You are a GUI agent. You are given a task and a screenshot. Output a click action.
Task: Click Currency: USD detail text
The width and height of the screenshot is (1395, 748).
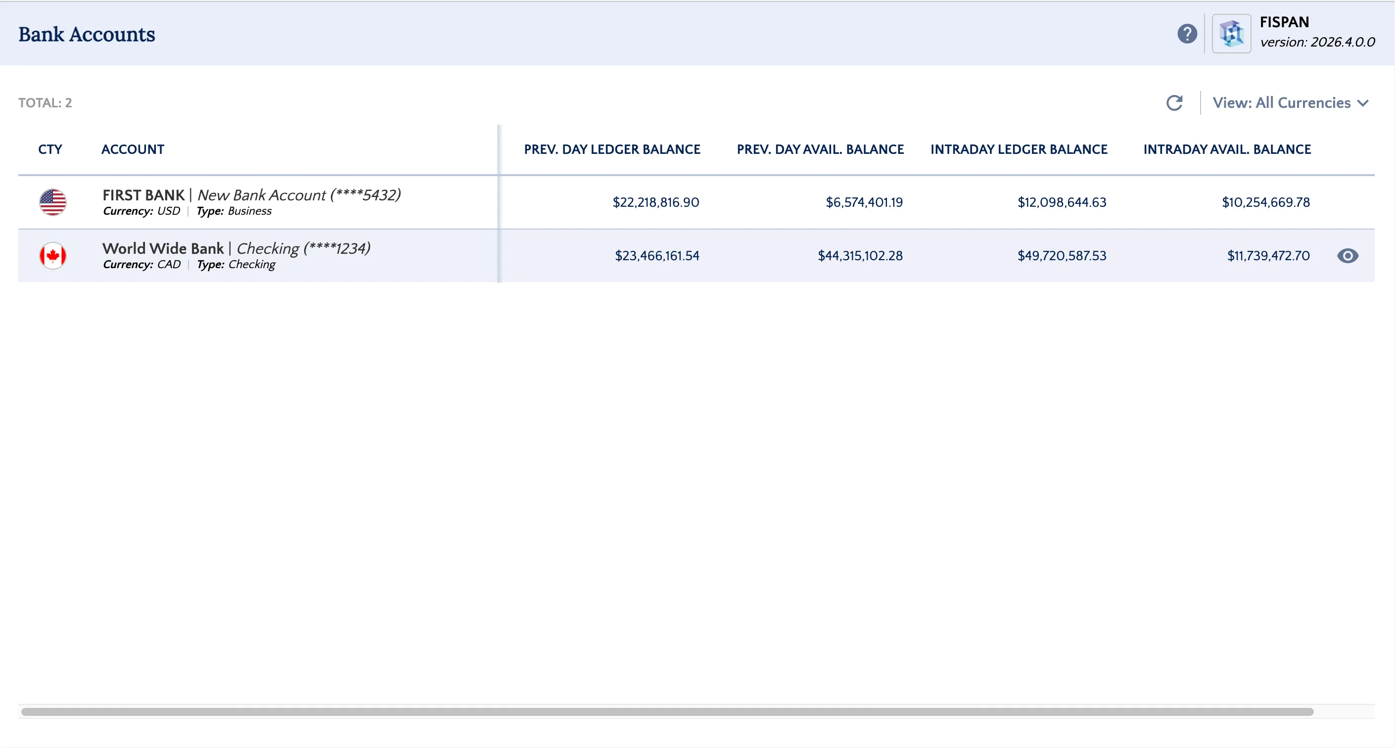click(141, 211)
